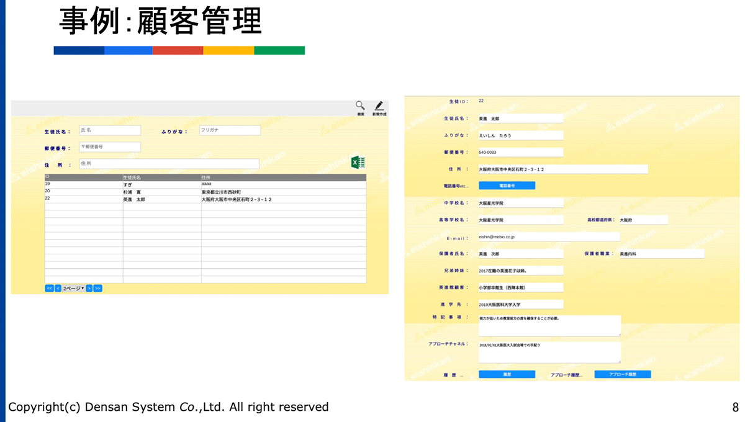Click the 郵便番号 input field

pyautogui.click(x=110, y=147)
